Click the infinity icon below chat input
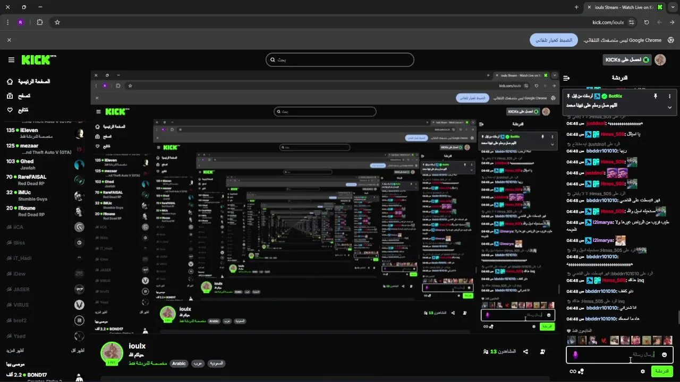680x382 pixels. tap(573, 371)
